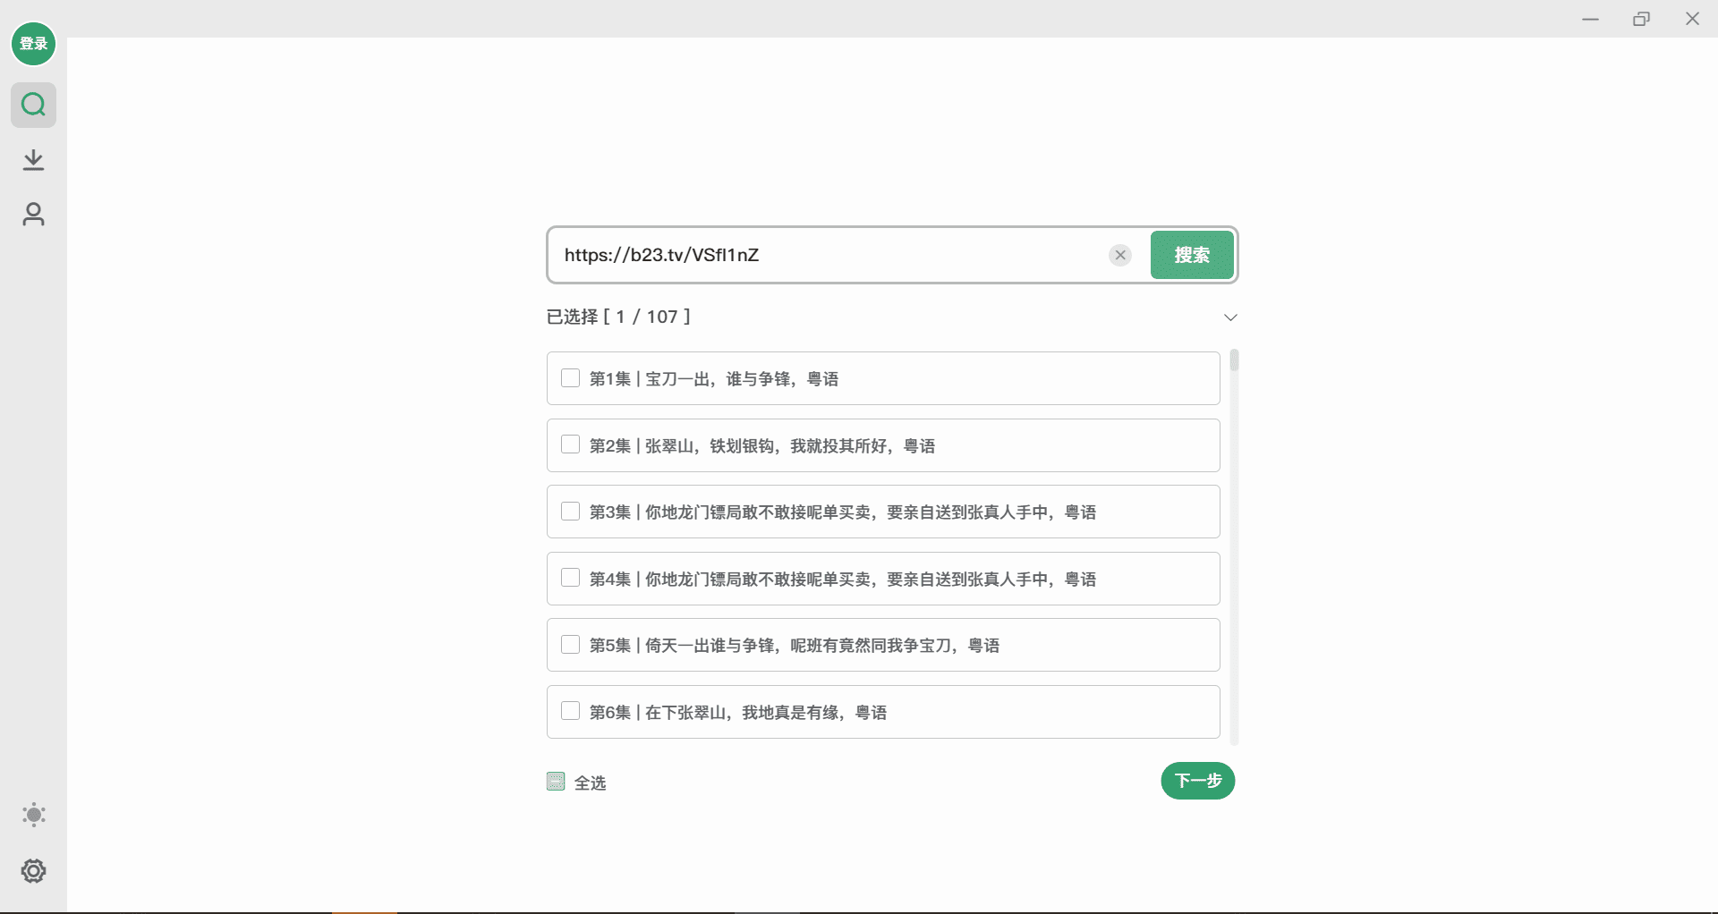Clear the search URL with the X icon
Screen dimensions: 1718x914
pos(1120,255)
